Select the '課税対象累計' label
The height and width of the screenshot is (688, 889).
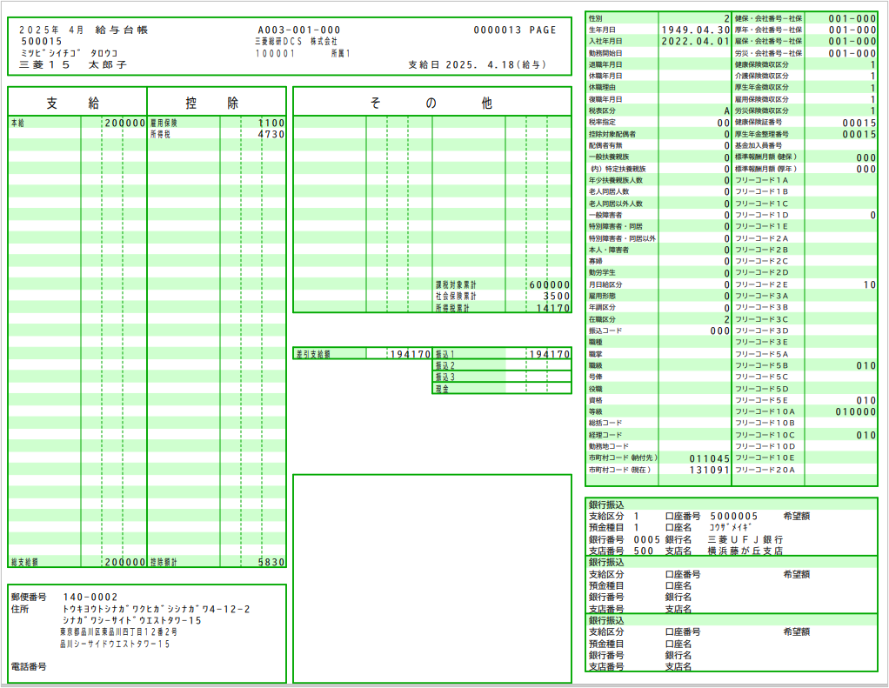pos(456,285)
